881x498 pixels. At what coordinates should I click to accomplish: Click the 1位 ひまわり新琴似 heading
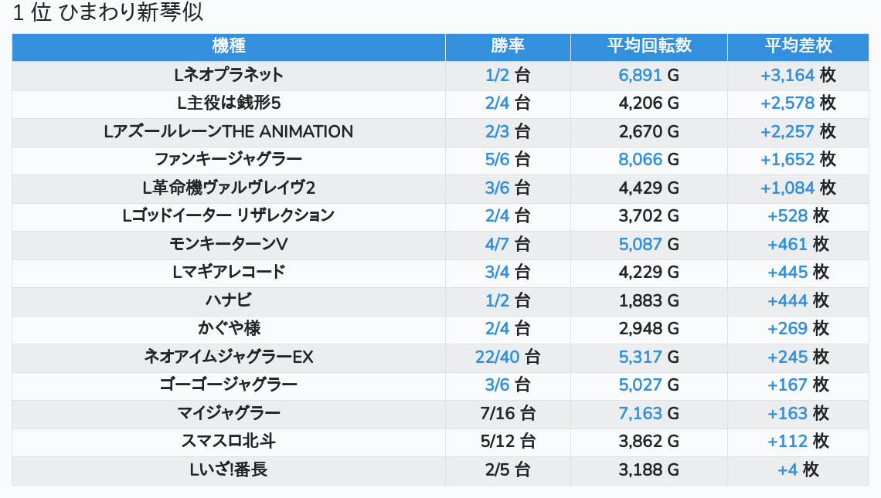(x=108, y=13)
